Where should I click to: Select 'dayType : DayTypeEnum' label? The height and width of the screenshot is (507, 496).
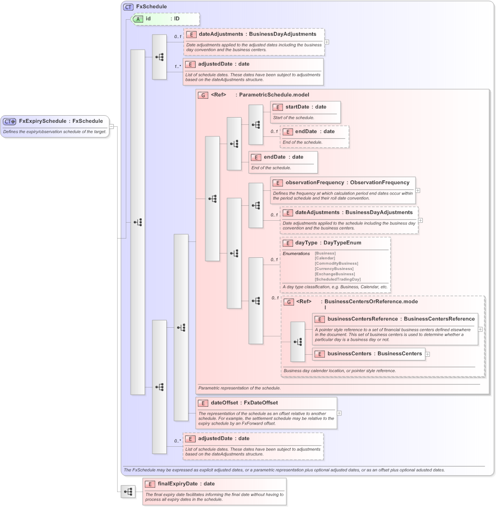[328, 243]
